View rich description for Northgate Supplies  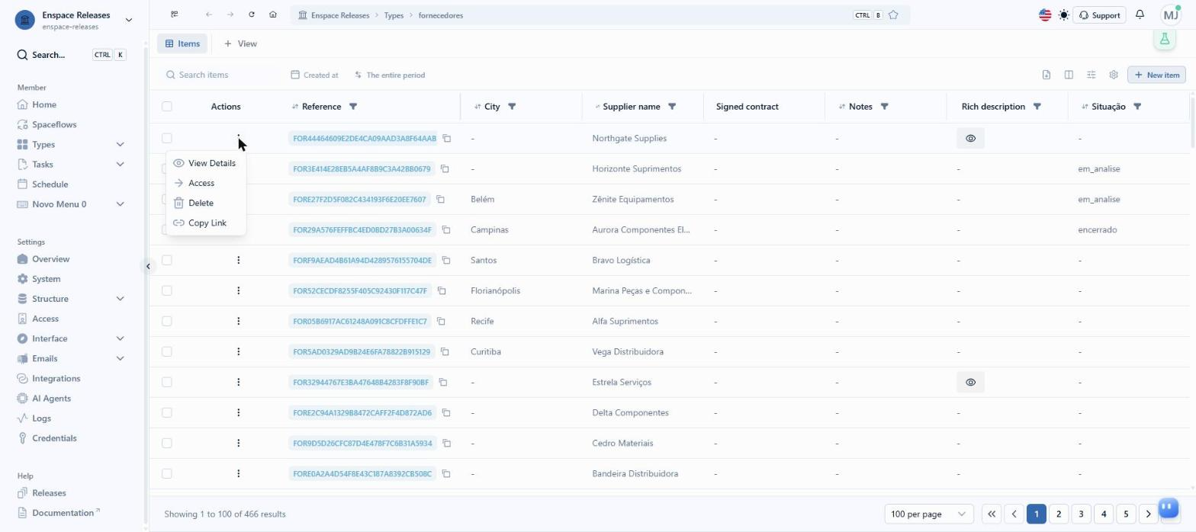(970, 139)
